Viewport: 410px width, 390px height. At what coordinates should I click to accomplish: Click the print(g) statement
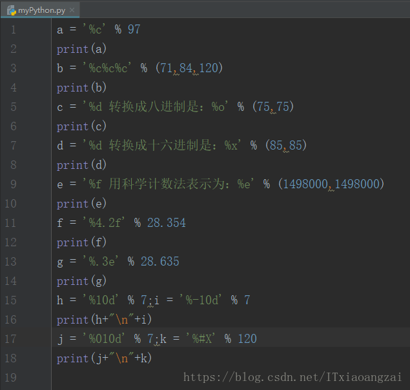[81, 280]
